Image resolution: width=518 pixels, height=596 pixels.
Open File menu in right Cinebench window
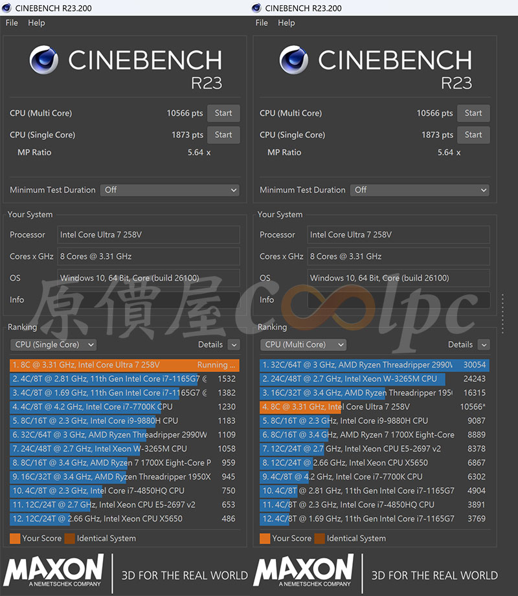262,23
